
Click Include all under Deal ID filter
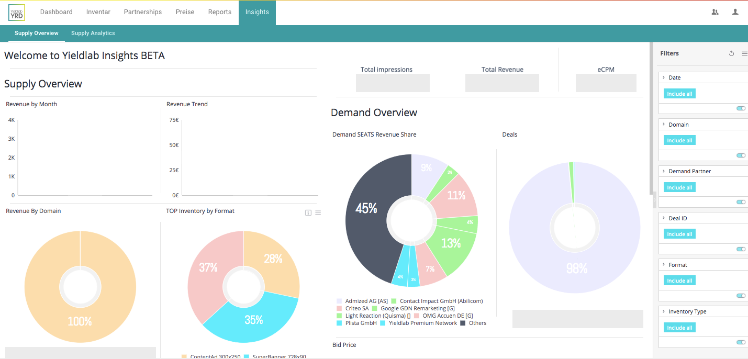pos(679,234)
